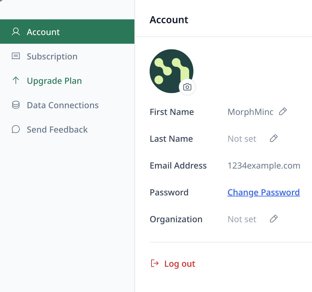Go to the Data Connections label
This screenshot has width=312, height=292.
click(x=63, y=105)
